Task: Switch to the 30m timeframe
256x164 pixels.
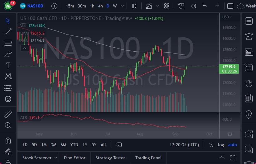Action: click(x=82, y=6)
